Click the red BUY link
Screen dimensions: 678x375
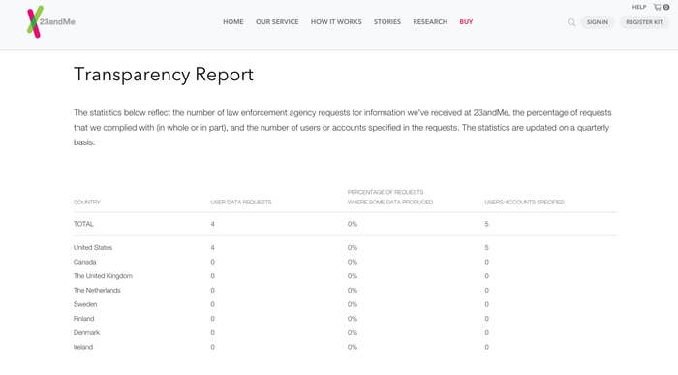466,21
